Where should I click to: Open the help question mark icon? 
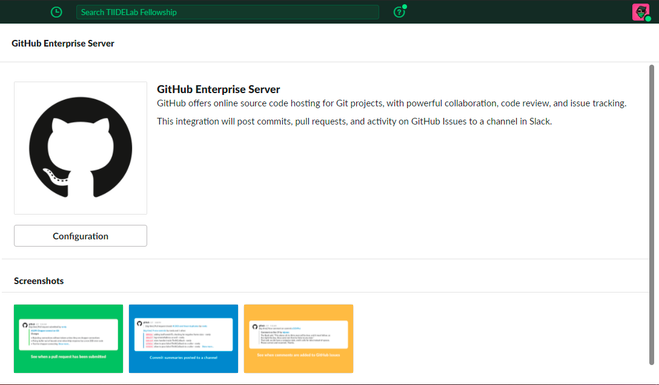pos(399,12)
